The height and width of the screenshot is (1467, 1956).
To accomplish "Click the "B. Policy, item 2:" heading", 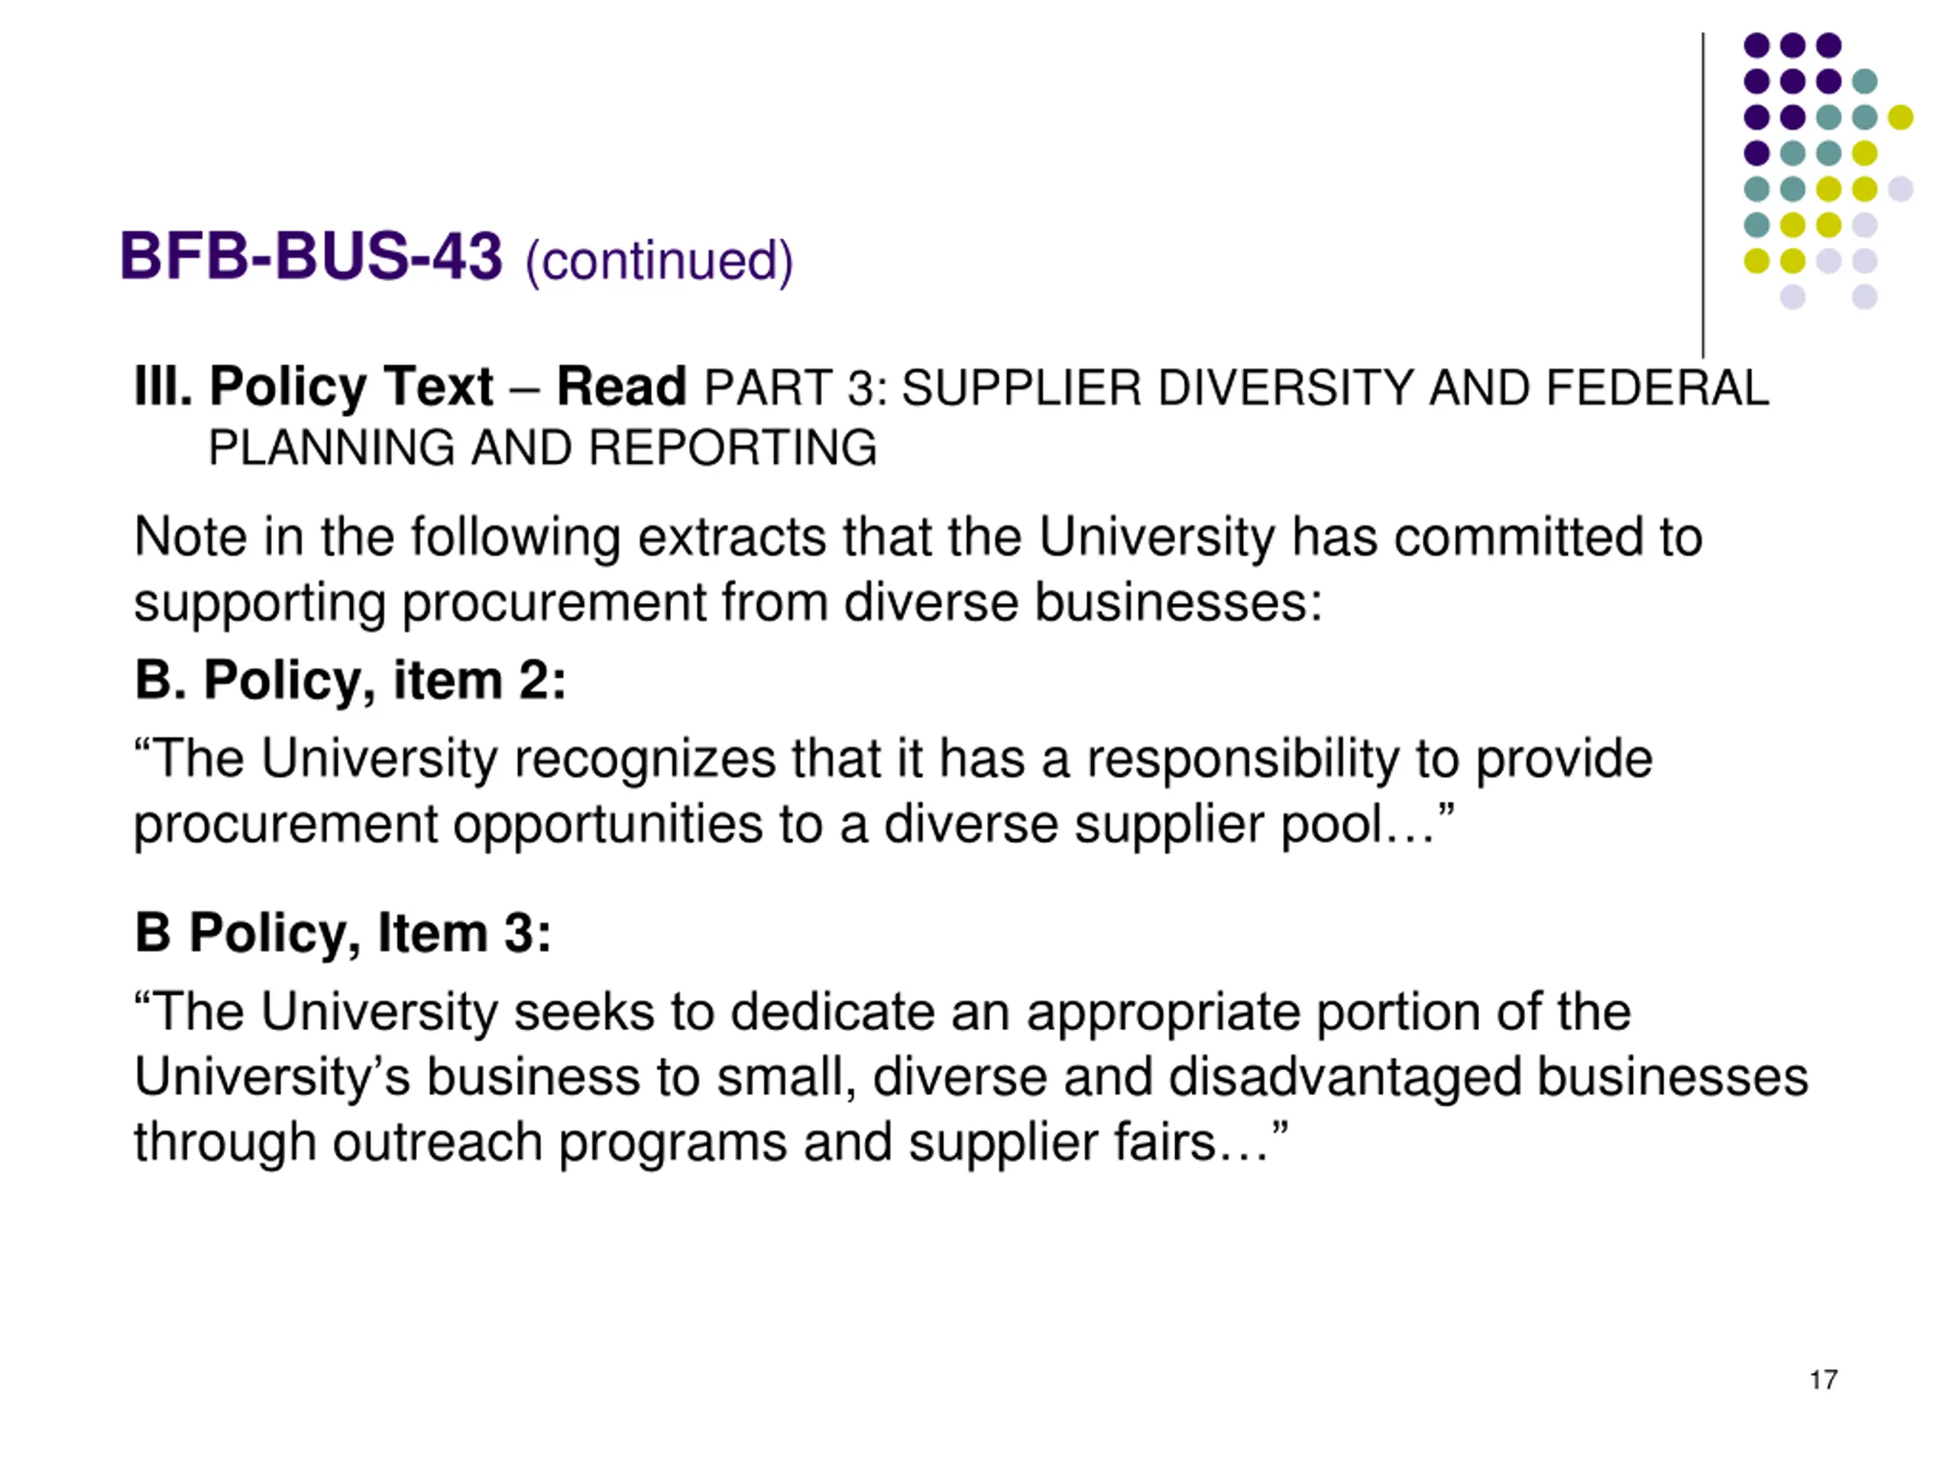I will pos(350,680).
